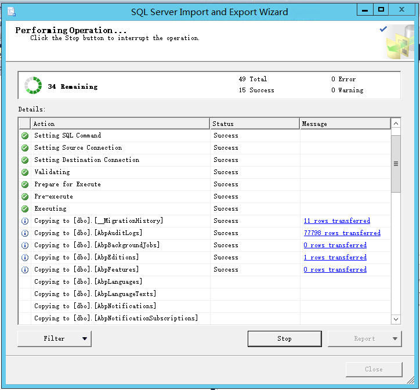Screen dimensions: 420x390
Task: Click the 0 Warning count
Action: tap(347, 91)
